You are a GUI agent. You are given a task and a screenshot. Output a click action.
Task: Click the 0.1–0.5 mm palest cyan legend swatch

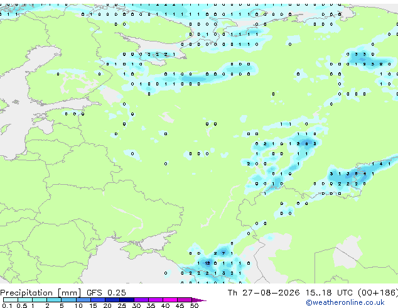click(x=11, y=300)
